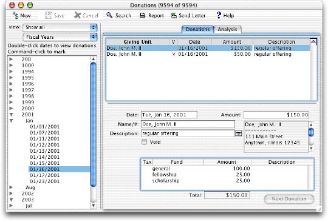Image resolution: width=328 pixels, height=222 pixels.
Task: Open the Description dropdown arrow button
Action: [239, 133]
